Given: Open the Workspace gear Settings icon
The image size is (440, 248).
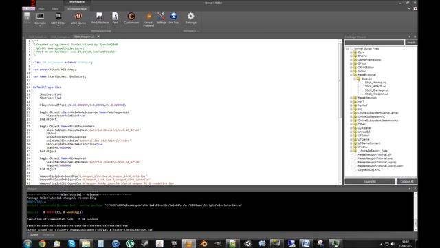Looking at the screenshot, I should point(191,17).
